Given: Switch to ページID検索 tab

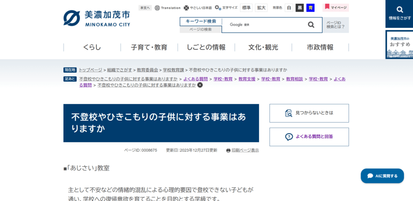Looking at the screenshot, I should pos(201,29).
